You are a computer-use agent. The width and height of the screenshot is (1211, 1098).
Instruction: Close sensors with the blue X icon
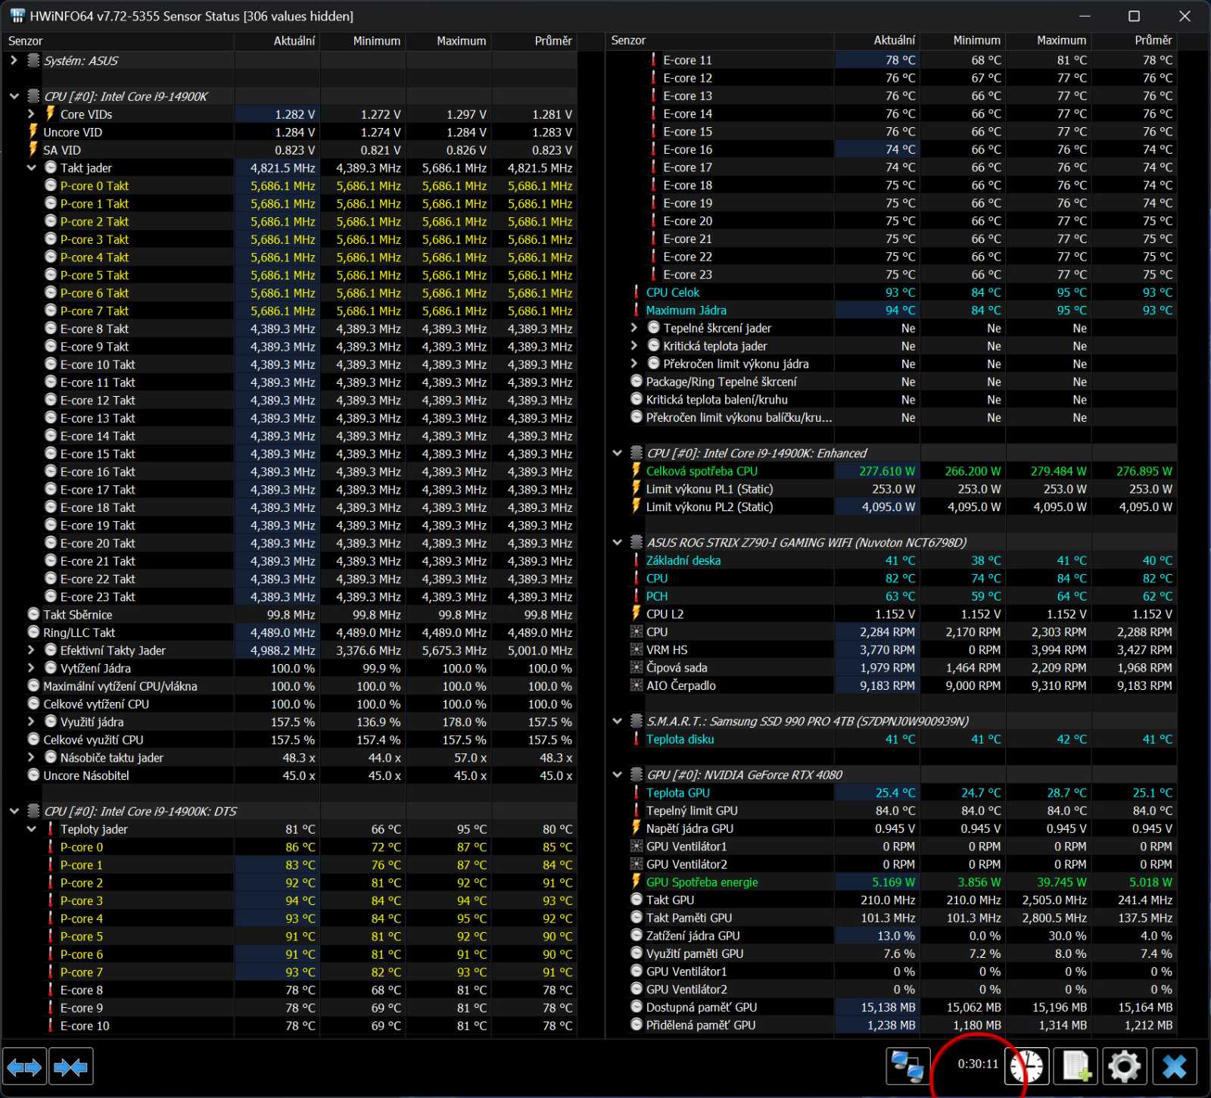tap(1175, 1068)
